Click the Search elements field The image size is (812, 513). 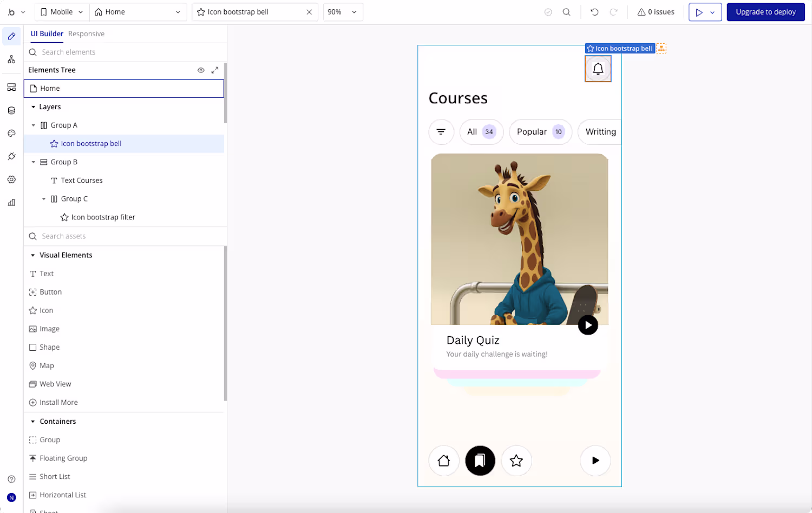tap(125, 52)
